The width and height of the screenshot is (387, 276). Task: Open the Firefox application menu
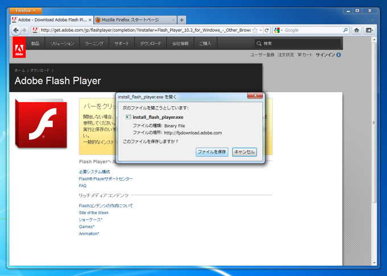(x=26, y=11)
